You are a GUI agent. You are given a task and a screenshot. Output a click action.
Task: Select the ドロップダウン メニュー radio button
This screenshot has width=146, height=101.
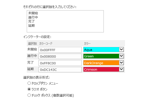[29, 83]
